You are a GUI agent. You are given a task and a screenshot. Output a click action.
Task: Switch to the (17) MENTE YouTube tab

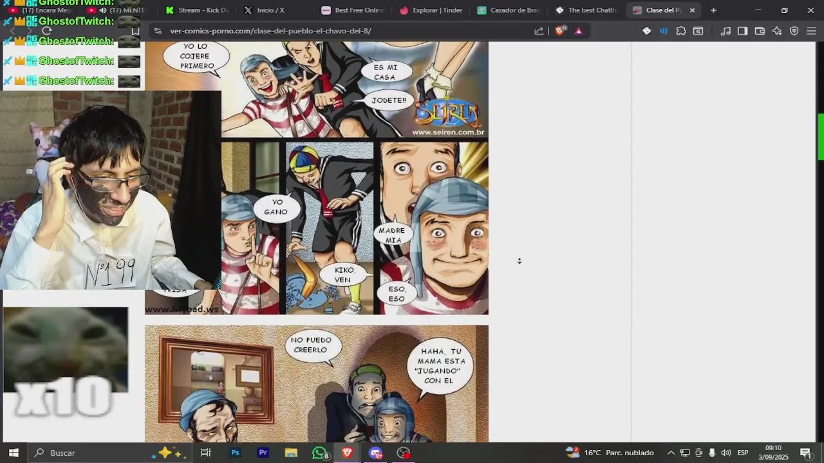click(118, 10)
